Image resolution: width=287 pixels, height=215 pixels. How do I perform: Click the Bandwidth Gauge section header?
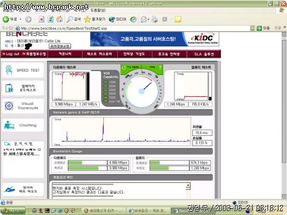131,151
